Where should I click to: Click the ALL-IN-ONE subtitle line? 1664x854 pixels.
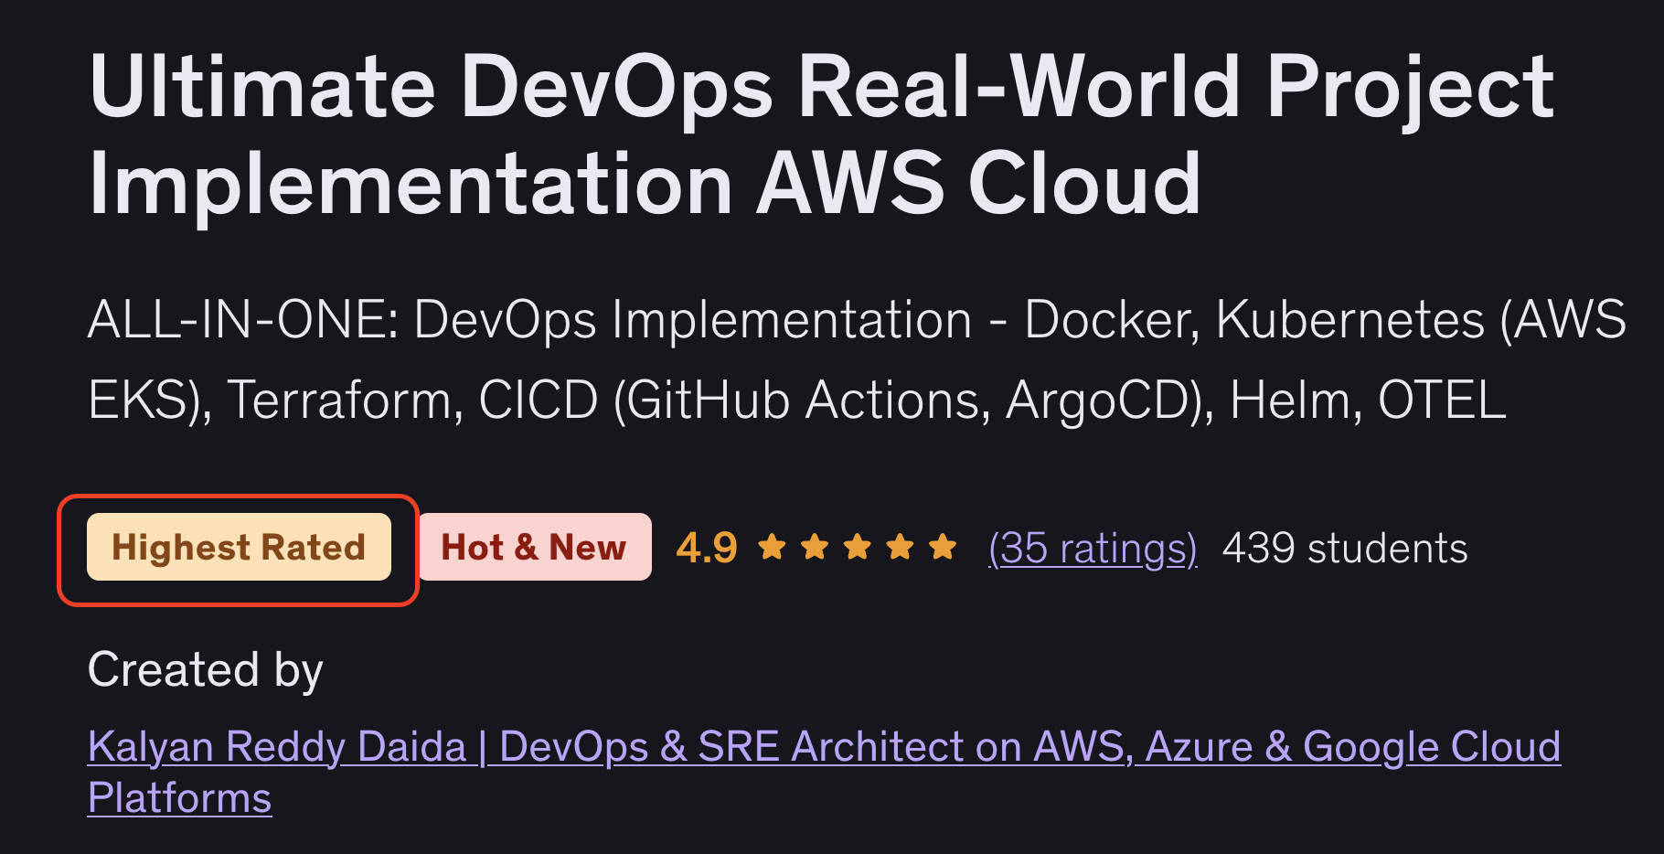(x=856, y=320)
